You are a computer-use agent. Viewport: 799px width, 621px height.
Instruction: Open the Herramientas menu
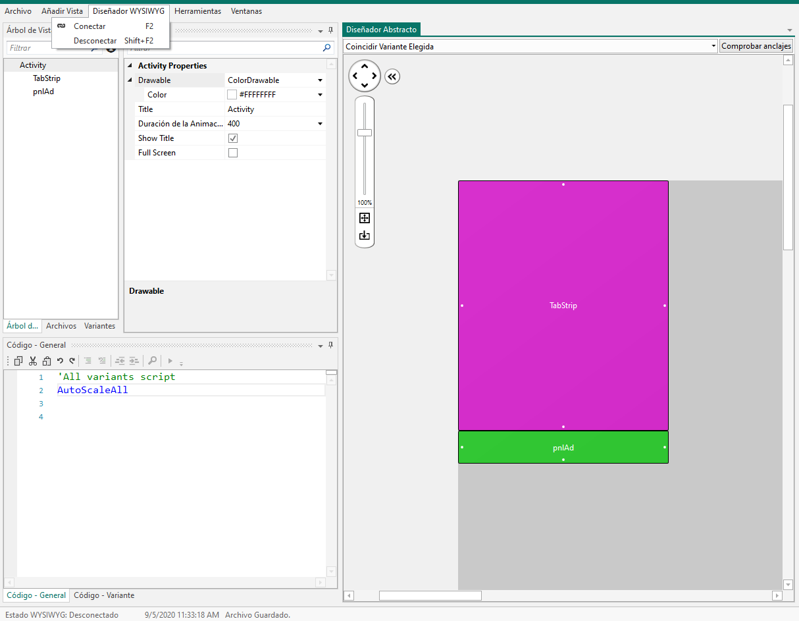197,11
